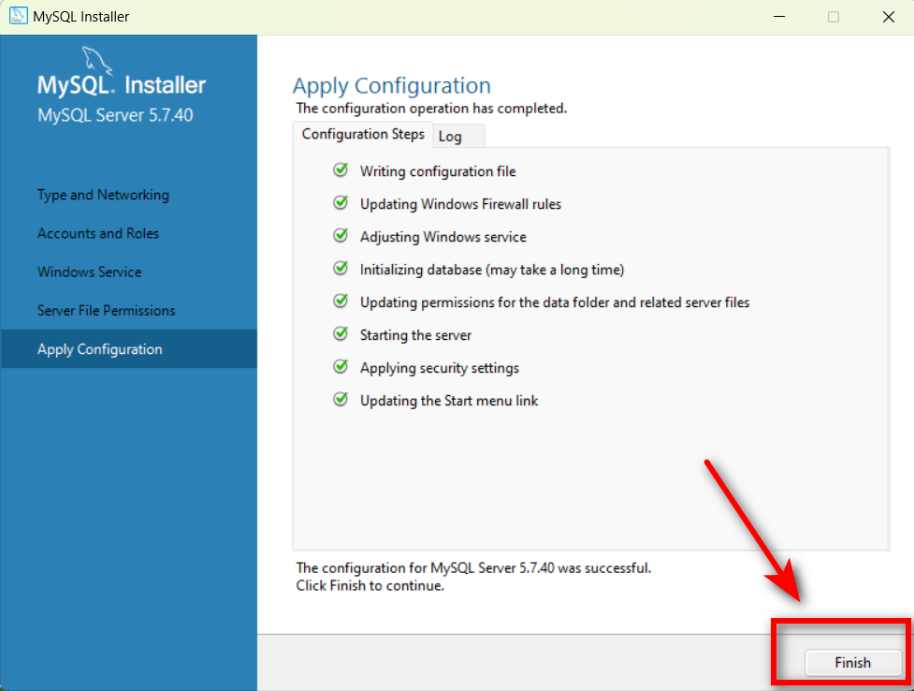This screenshot has width=914, height=691.
Task: Click the Finish button
Action: coord(853,662)
